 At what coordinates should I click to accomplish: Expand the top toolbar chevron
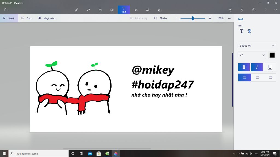[x=276, y=10]
